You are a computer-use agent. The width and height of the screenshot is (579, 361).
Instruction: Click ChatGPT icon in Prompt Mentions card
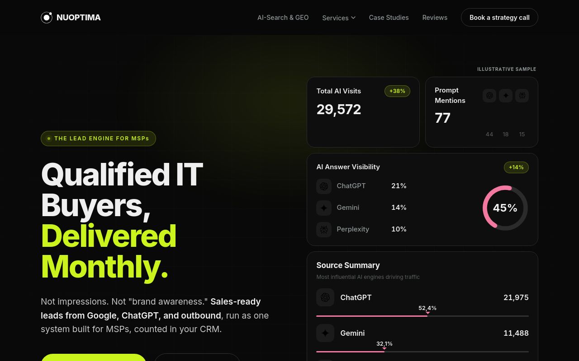click(x=489, y=96)
